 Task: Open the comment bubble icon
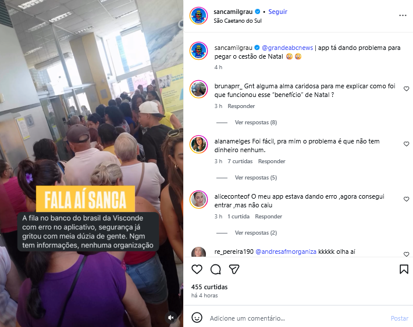click(x=215, y=269)
